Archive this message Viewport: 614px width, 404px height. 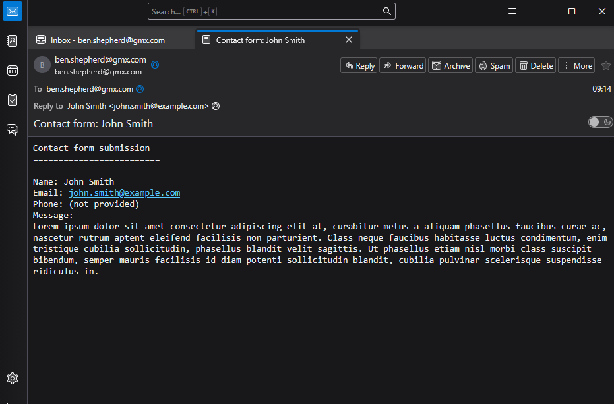(450, 65)
